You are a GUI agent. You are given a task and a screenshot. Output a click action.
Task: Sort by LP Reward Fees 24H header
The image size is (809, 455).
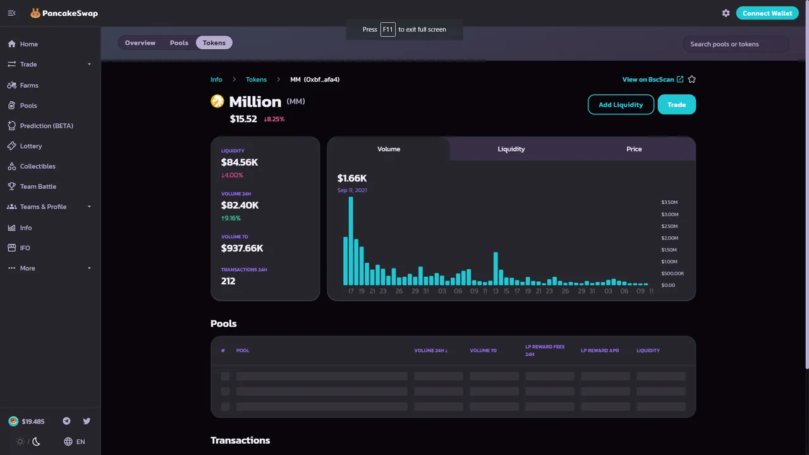click(545, 351)
